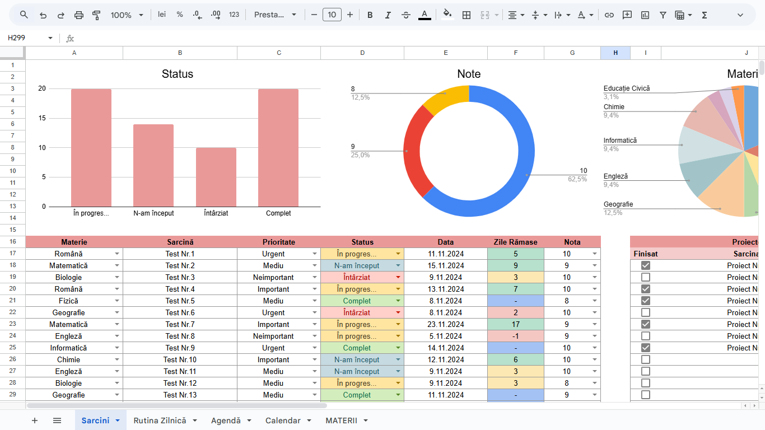Screen dimensions: 765x430
Task: Apply strikethrough formatting
Action: (406, 15)
